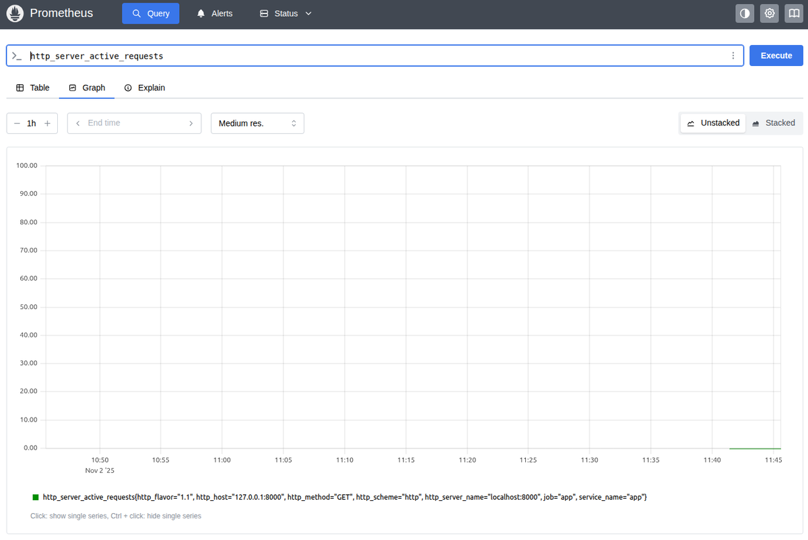This screenshot has width=808, height=540.
Task: Click the End time input field
Action: pos(134,123)
